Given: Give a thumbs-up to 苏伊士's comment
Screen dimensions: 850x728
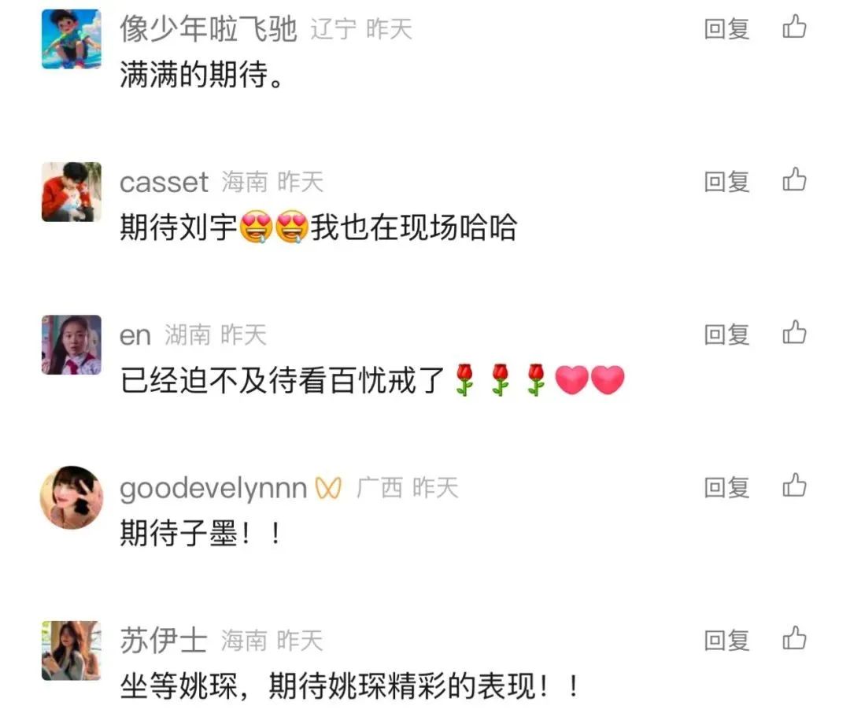Looking at the screenshot, I should click(x=794, y=638).
